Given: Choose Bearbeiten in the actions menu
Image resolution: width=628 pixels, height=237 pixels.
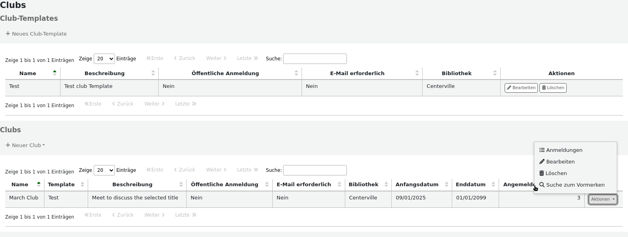Looking at the screenshot, I should pyautogui.click(x=560, y=161).
